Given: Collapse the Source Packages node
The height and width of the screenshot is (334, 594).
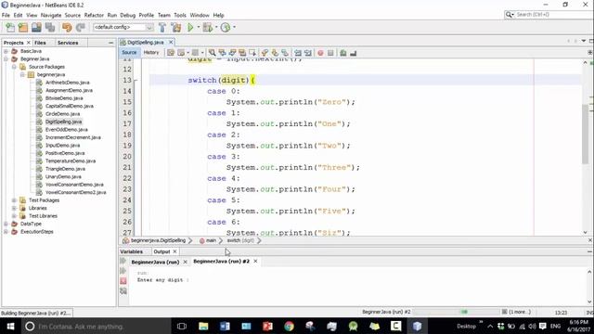Looking at the screenshot, I should click(x=14, y=67).
